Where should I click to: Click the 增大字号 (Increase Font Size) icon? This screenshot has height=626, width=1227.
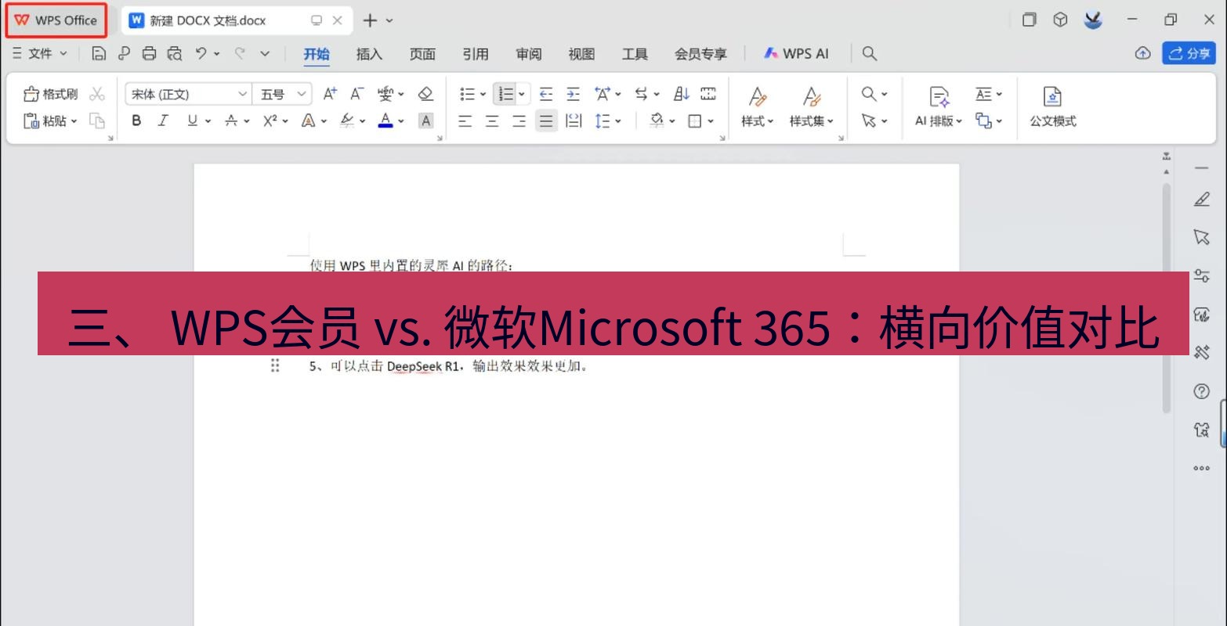[328, 94]
